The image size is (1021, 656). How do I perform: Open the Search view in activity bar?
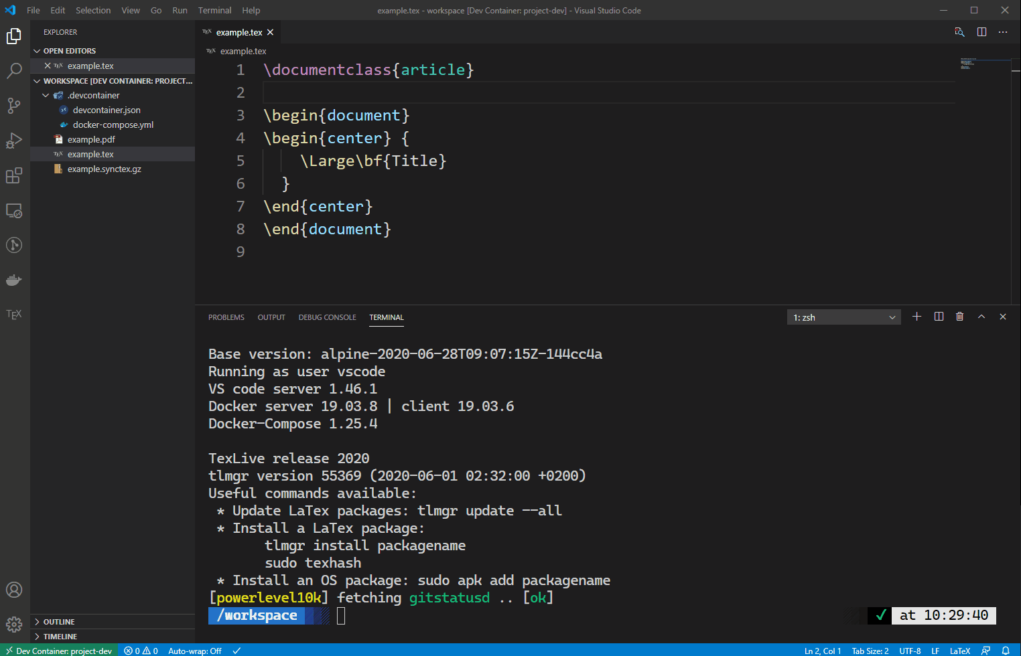(x=14, y=70)
